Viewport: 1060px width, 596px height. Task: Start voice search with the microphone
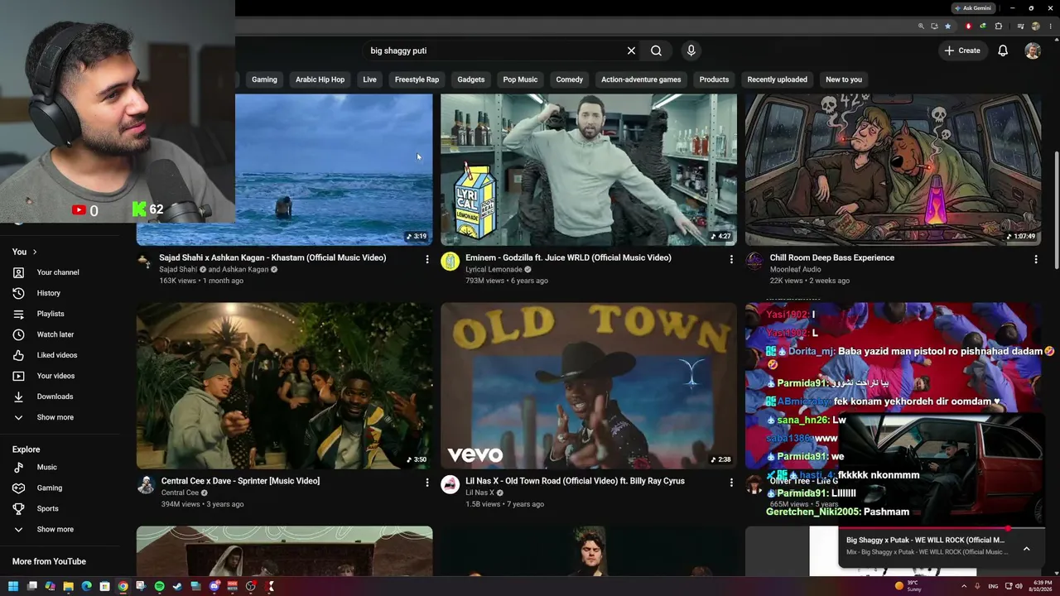tap(691, 50)
